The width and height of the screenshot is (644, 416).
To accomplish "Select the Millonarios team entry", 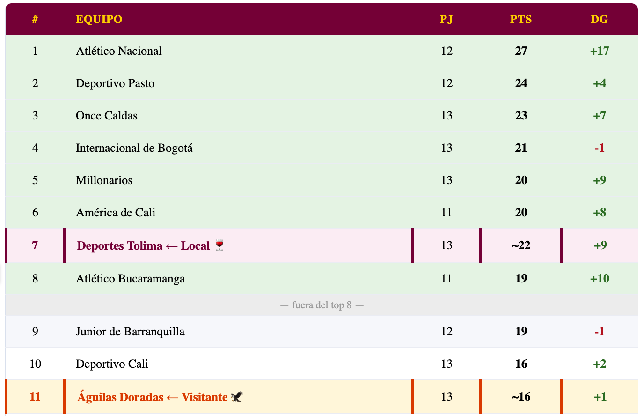I will pos(104,180).
